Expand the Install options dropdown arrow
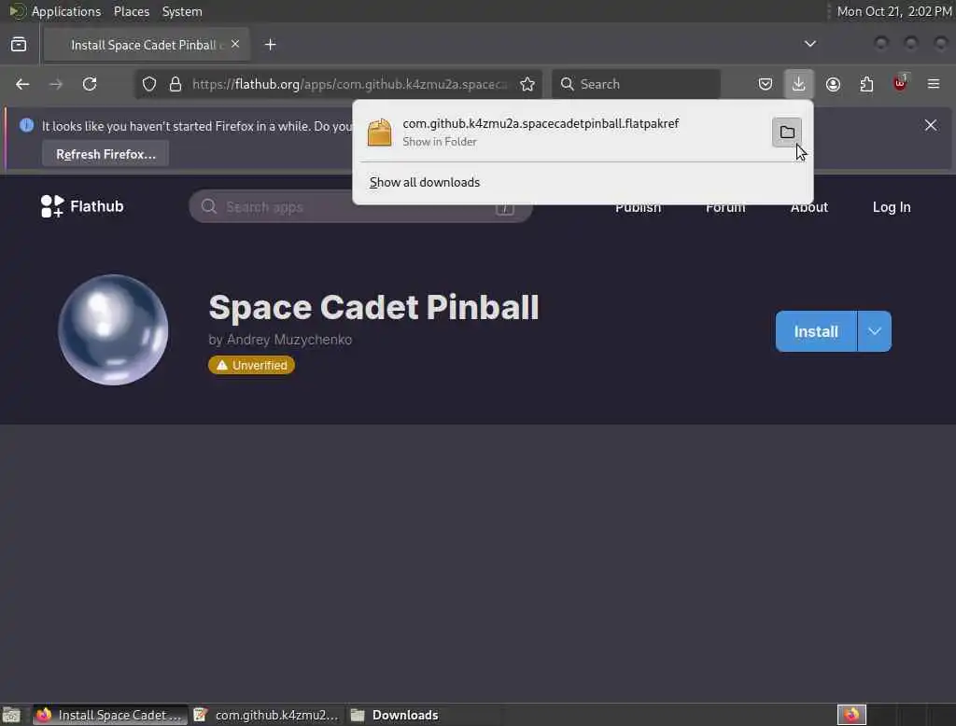The width and height of the screenshot is (956, 726). [x=874, y=331]
